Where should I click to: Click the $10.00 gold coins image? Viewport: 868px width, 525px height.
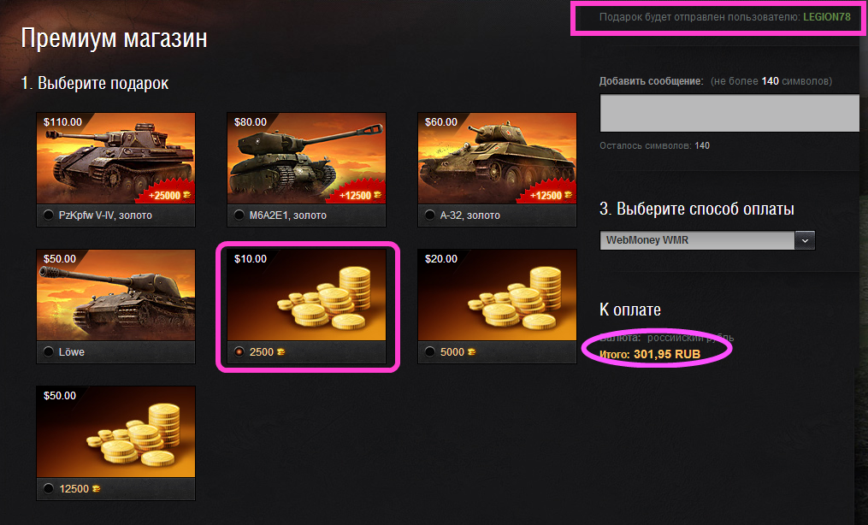click(307, 295)
